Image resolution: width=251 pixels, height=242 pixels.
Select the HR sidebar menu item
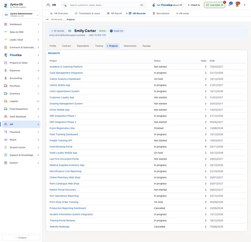(21, 124)
